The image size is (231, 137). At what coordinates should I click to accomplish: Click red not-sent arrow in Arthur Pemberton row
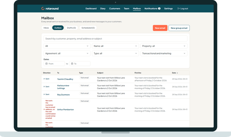coord(44,109)
